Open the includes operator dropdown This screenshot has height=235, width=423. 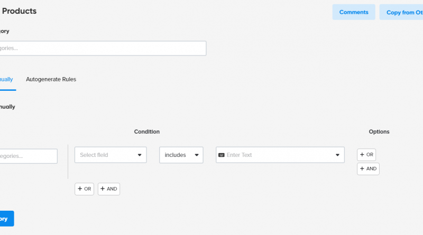(181, 155)
